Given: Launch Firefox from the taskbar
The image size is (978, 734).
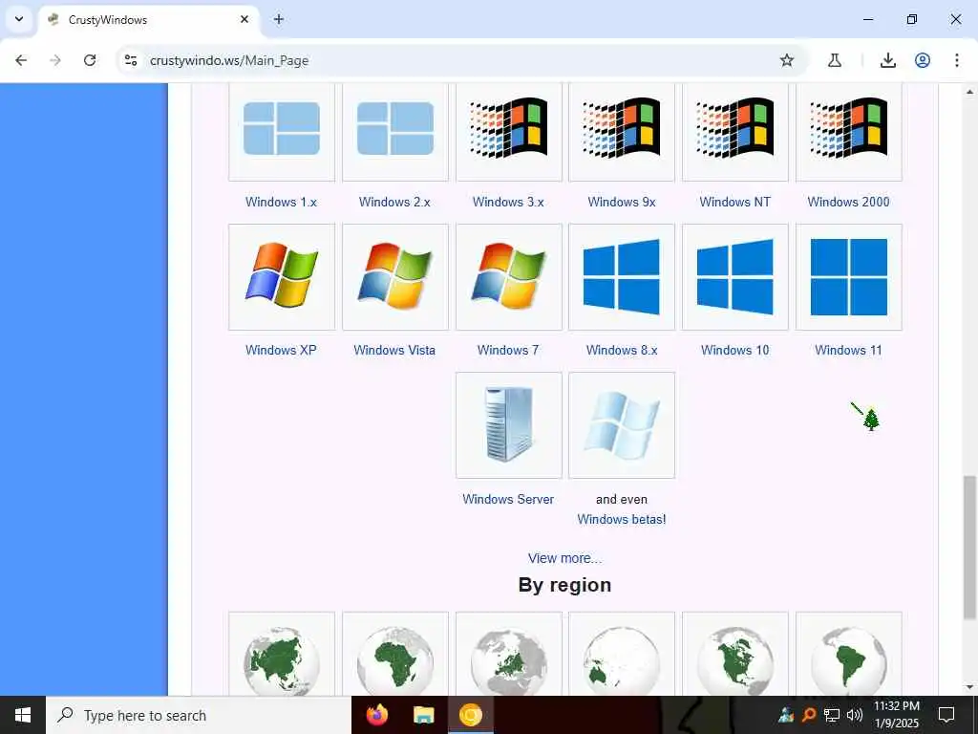Looking at the screenshot, I should click(x=376, y=715).
